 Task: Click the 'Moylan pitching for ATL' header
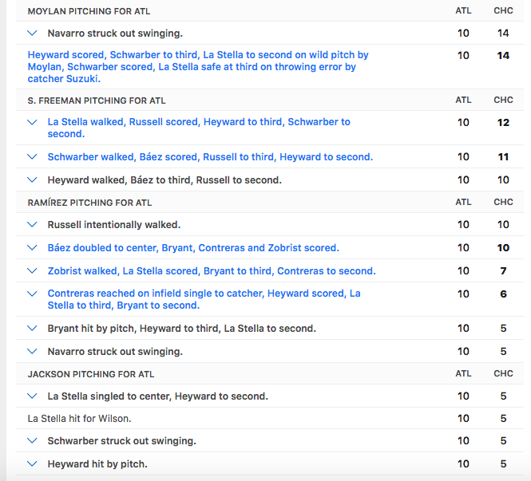tap(89, 11)
